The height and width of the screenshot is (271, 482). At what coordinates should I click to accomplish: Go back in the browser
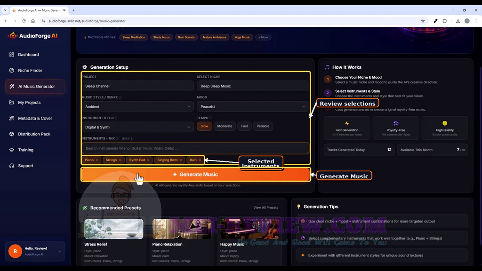click(6, 21)
